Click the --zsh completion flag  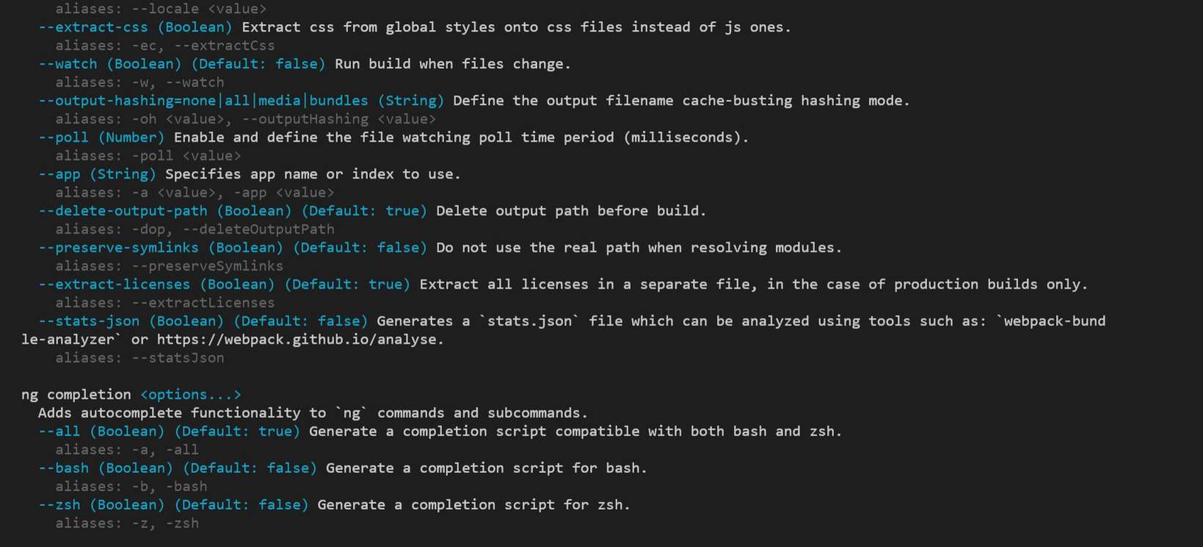(59, 504)
